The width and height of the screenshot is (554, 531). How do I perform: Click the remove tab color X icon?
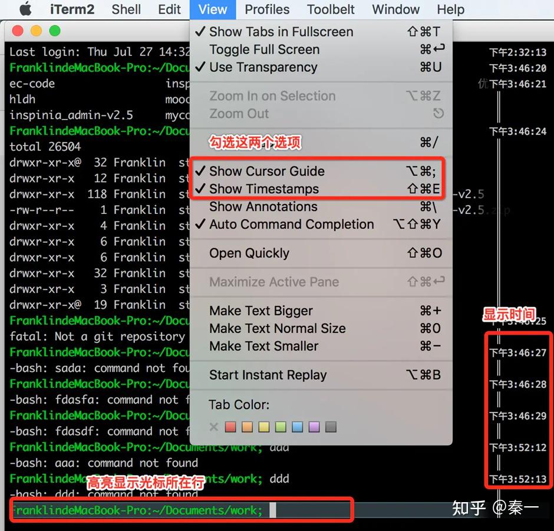tap(213, 427)
